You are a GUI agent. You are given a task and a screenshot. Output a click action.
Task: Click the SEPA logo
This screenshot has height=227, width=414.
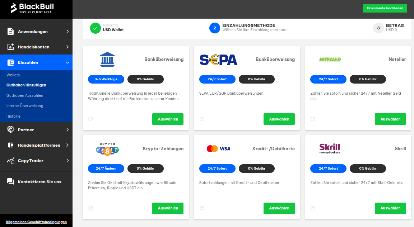tap(218, 60)
